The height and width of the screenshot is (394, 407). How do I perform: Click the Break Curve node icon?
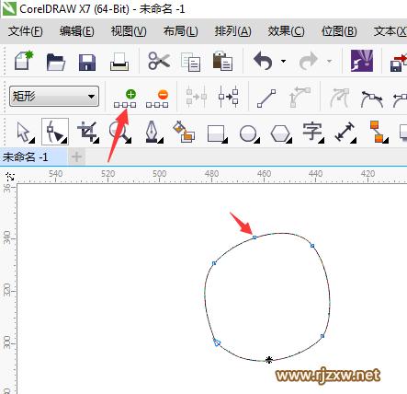228,97
